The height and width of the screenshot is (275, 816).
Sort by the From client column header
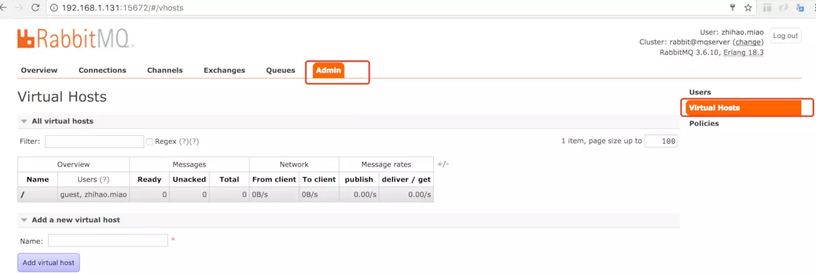pos(274,179)
